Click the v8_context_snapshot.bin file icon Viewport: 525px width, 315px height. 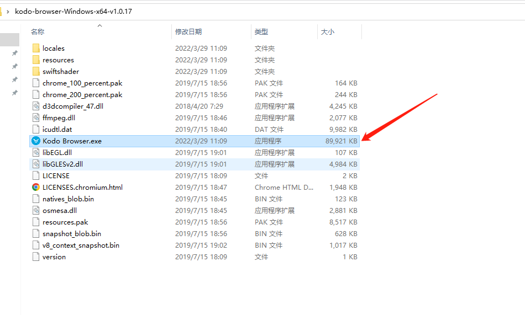(x=36, y=245)
